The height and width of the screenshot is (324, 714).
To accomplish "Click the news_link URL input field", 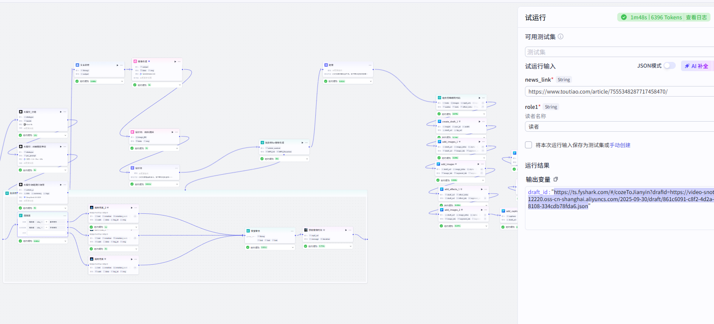I will (x=619, y=91).
